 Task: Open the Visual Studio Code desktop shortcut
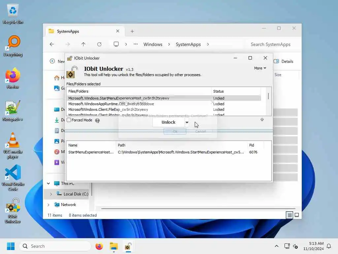tap(13, 178)
